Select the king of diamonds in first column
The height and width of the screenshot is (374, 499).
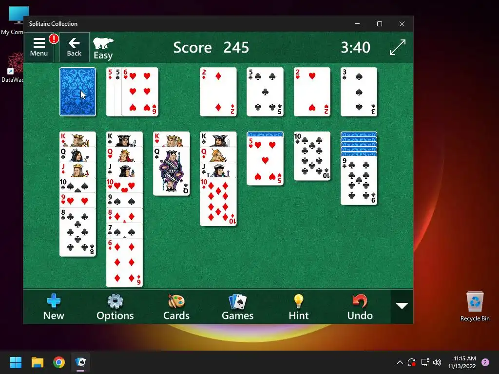click(x=77, y=139)
